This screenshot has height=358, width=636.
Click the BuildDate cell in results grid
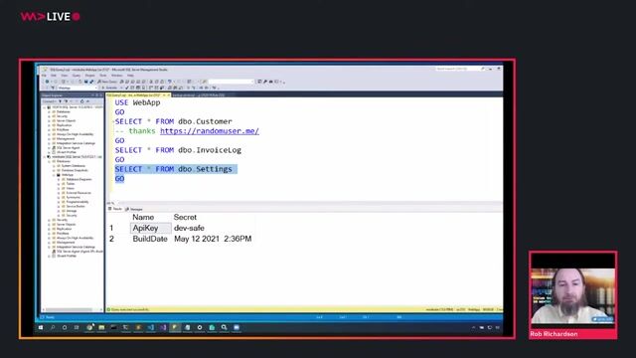pos(150,239)
